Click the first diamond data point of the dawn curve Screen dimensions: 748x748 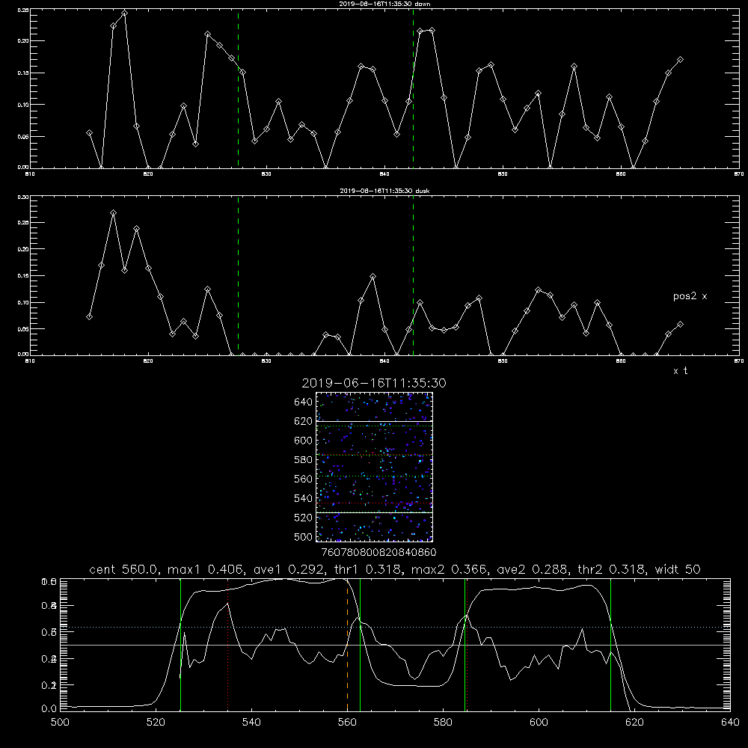(89, 132)
